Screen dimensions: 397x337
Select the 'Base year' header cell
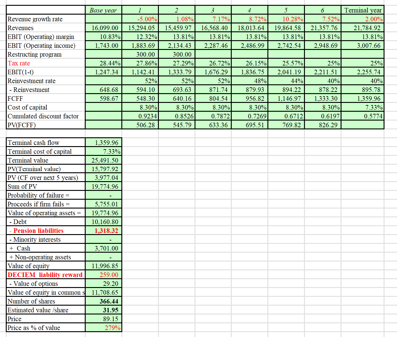(103, 10)
